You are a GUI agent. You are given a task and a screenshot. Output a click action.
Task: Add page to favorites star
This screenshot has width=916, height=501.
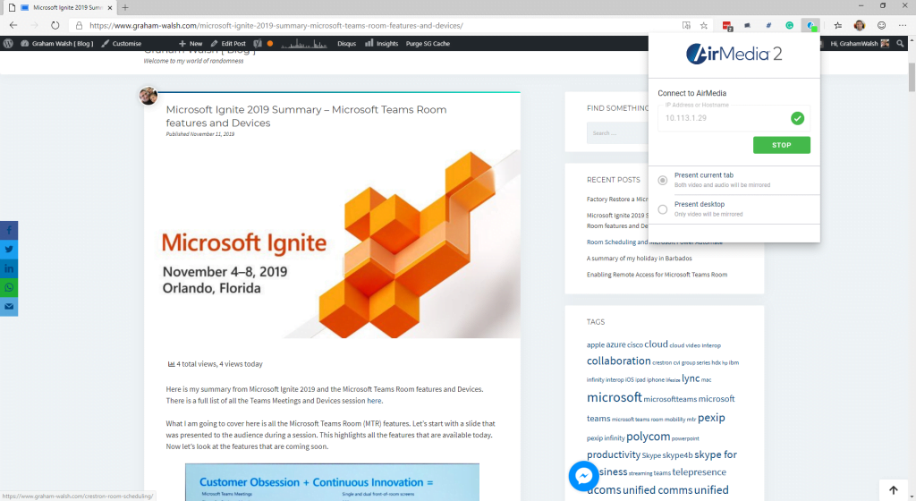[x=704, y=25]
